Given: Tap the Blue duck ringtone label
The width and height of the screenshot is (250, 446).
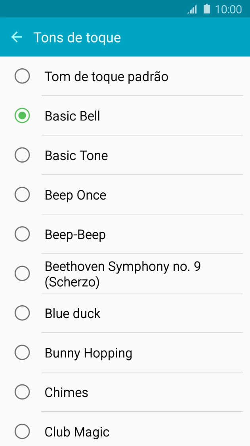Looking at the screenshot, I should pyautogui.click(x=73, y=314).
